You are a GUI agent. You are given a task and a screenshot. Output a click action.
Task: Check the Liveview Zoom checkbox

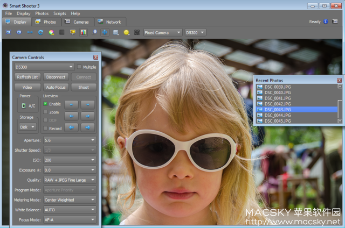(45, 112)
